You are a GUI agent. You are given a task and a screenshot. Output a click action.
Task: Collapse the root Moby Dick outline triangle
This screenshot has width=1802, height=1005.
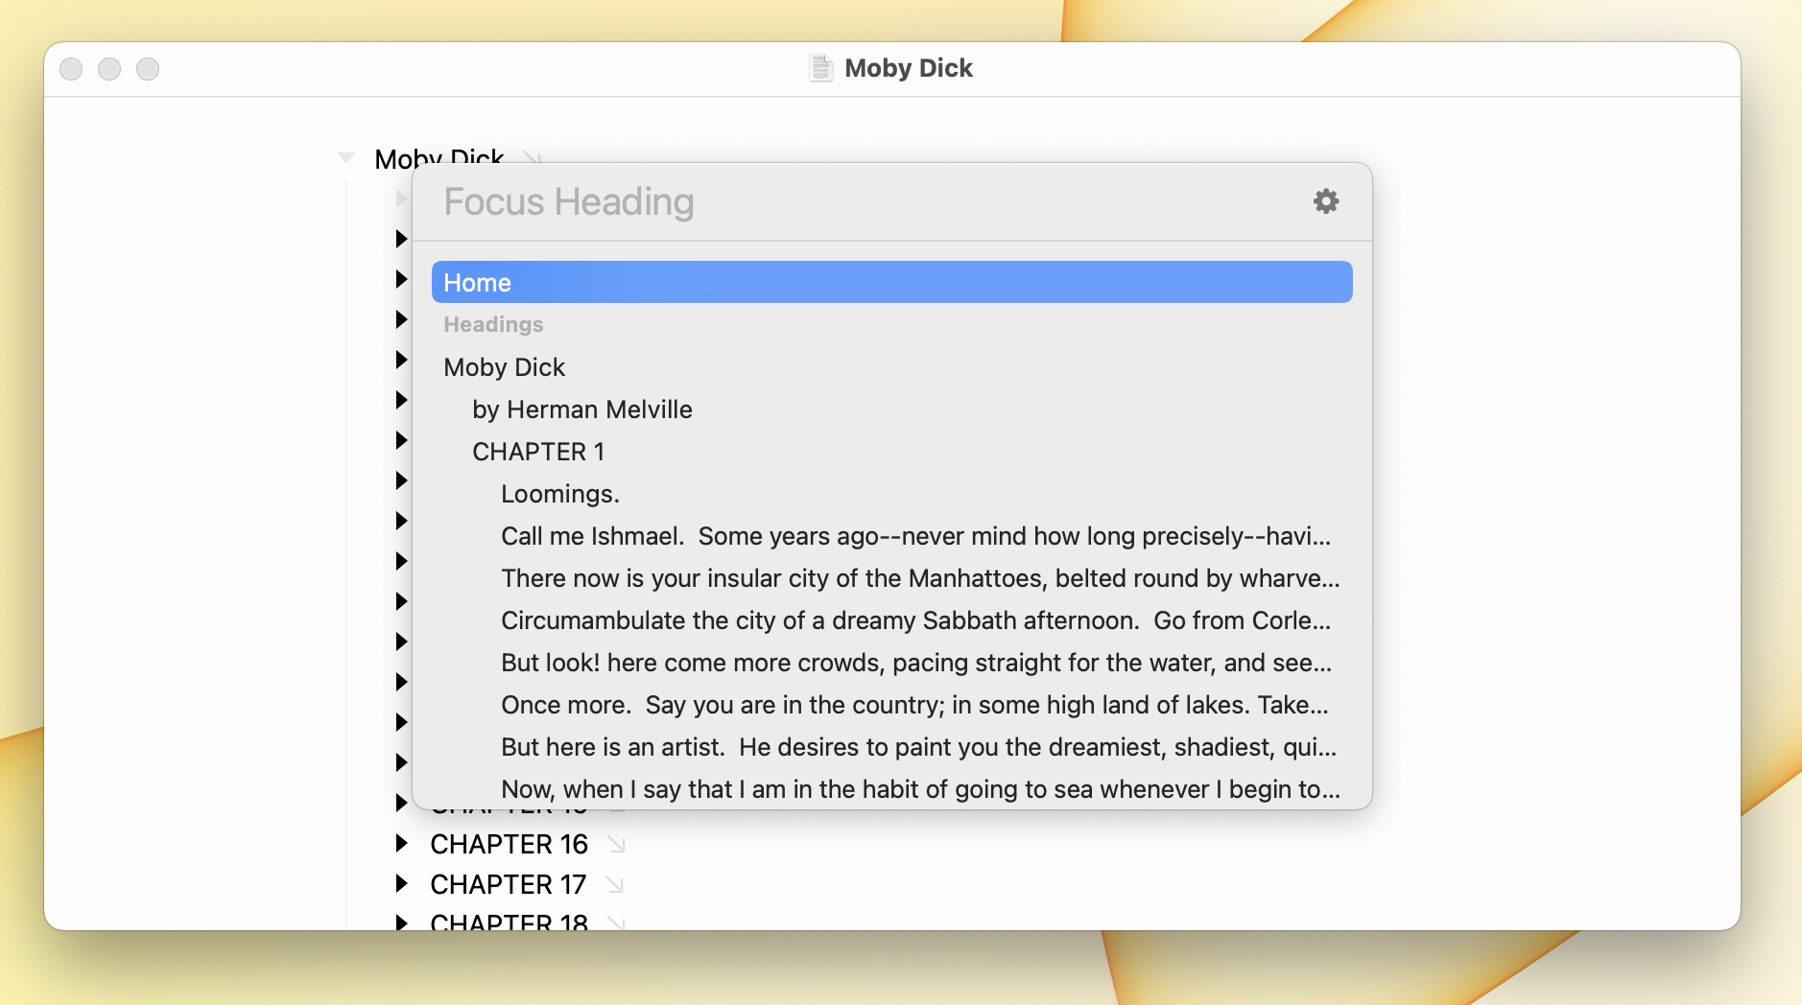[x=346, y=157]
